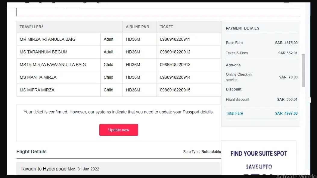Select ticket number 0986918220913
The image size is (317, 178).
click(175, 65)
